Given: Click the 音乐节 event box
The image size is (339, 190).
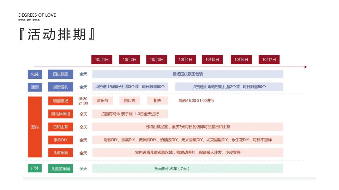Looking at the screenshot, I should coord(102,101).
